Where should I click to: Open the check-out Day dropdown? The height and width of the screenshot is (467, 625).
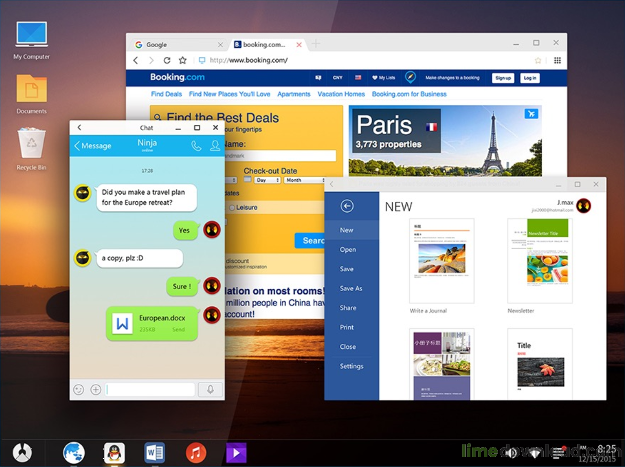pos(268,180)
